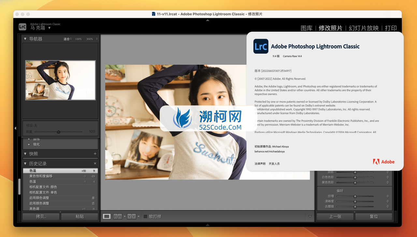Screen dimensions: 417x237
Task: Select 启用颜色调整 是 history step
Action: pyautogui.click(x=60, y=198)
